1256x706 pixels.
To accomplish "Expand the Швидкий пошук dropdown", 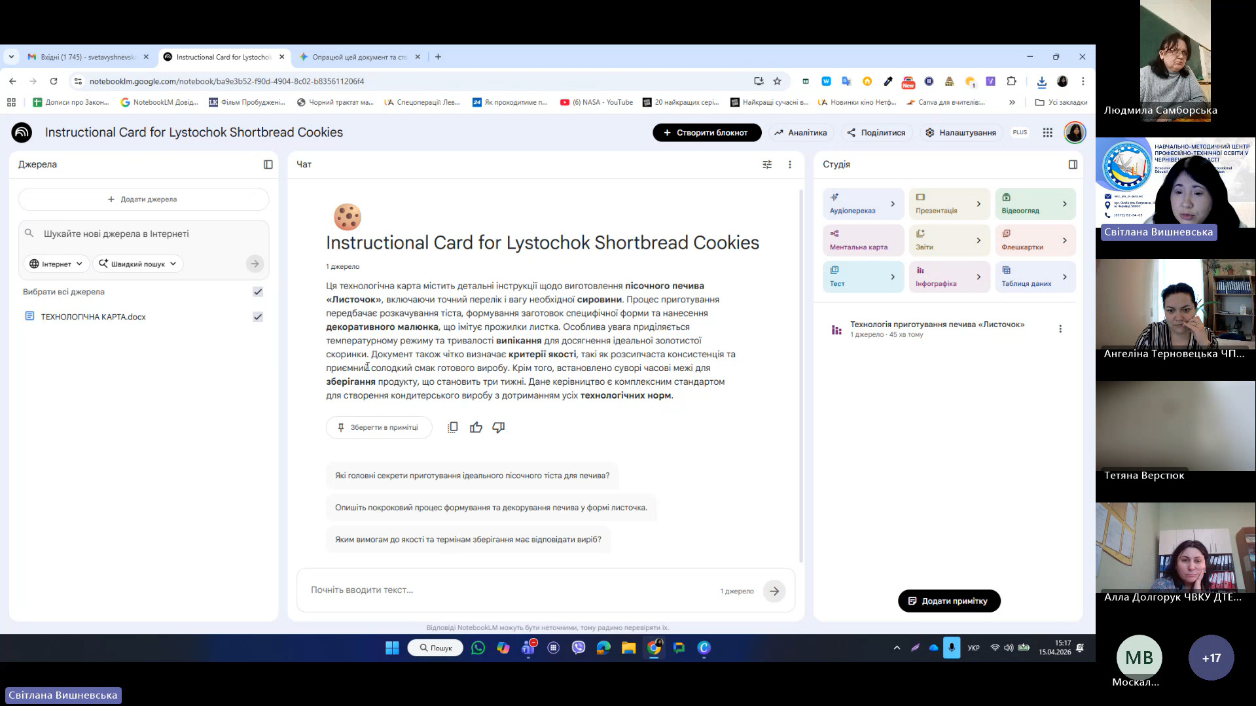I will pos(137,264).
